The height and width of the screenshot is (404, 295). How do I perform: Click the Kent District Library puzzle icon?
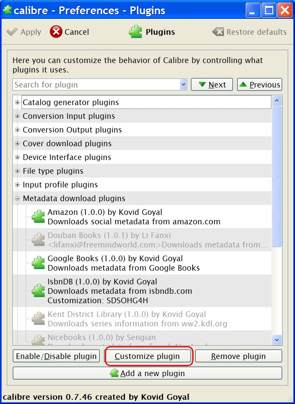(38, 319)
